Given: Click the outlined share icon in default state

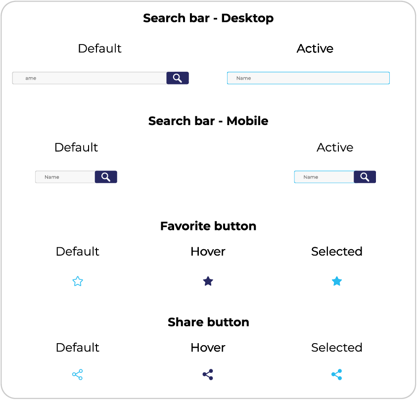Looking at the screenshot, I should (x=78, y=375).
